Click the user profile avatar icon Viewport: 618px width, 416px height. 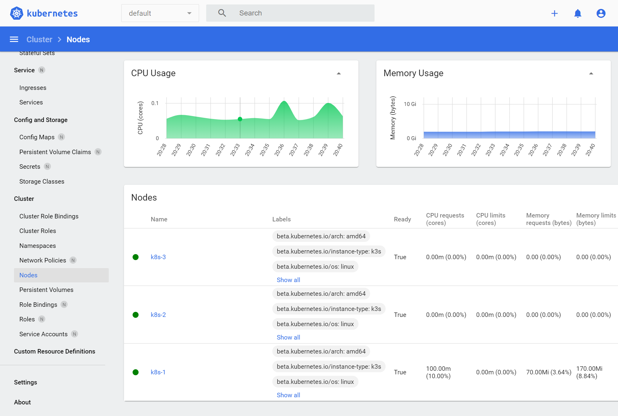pyautogui.click(x=601, y=13)
